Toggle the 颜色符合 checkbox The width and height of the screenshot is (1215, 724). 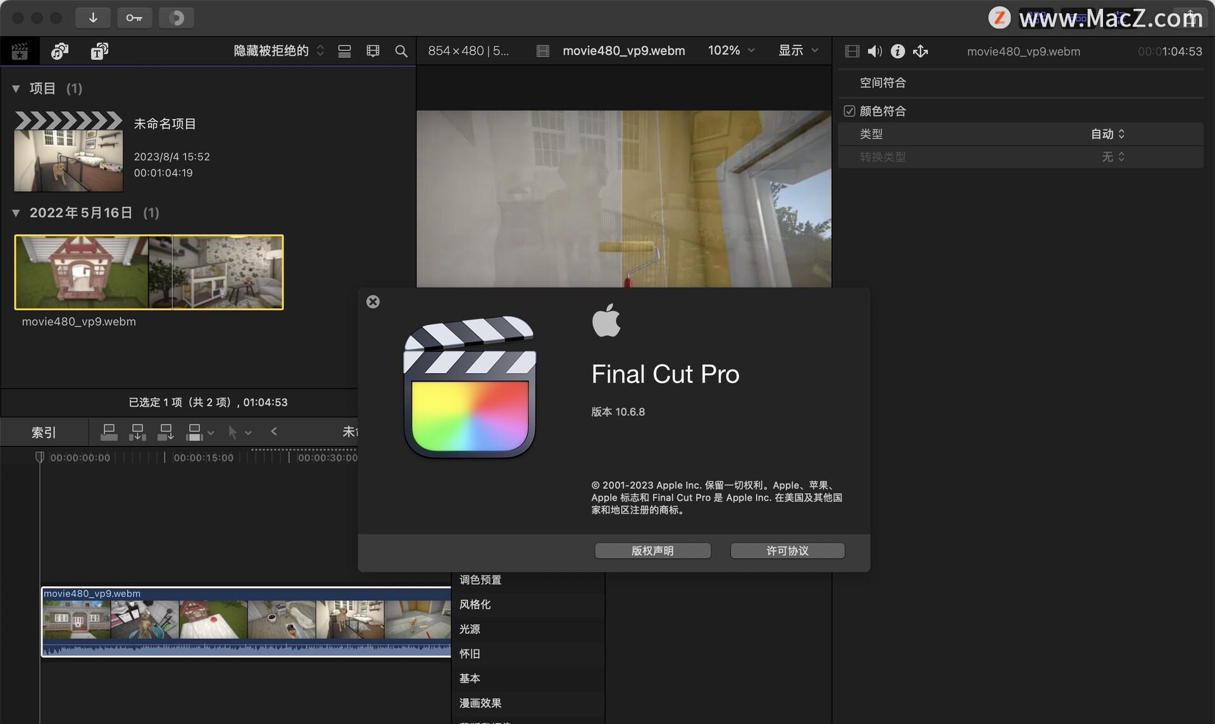click(849, 111)
